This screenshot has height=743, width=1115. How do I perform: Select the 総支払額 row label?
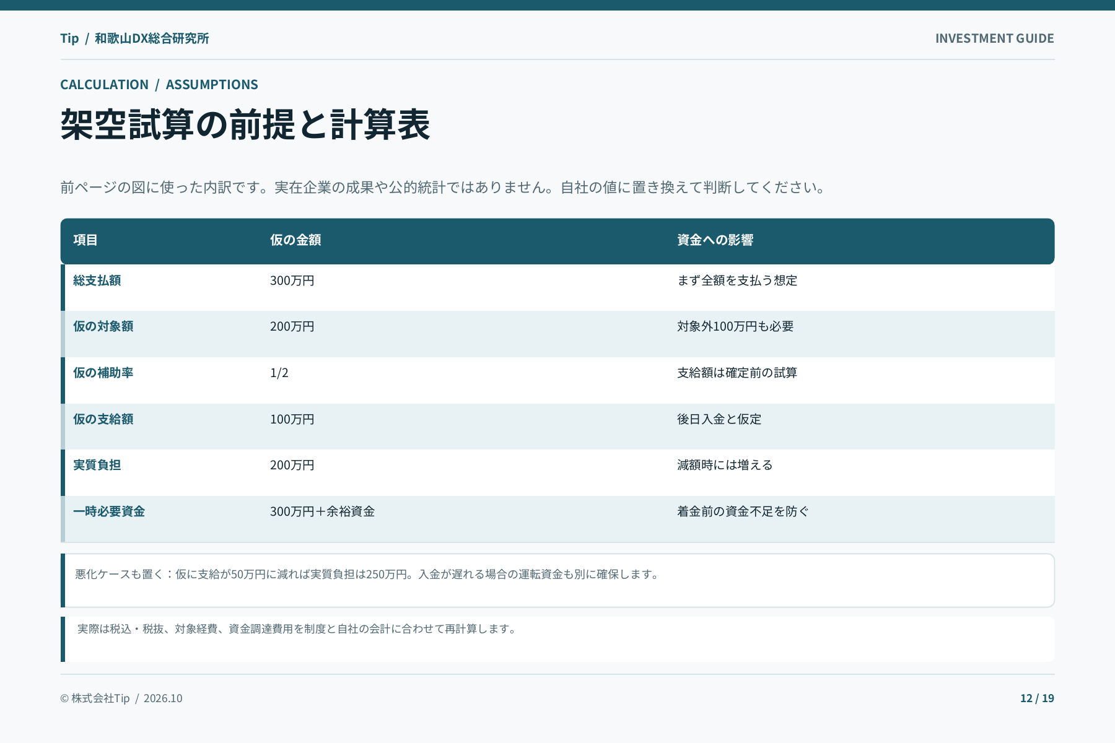tap(97, 280)
